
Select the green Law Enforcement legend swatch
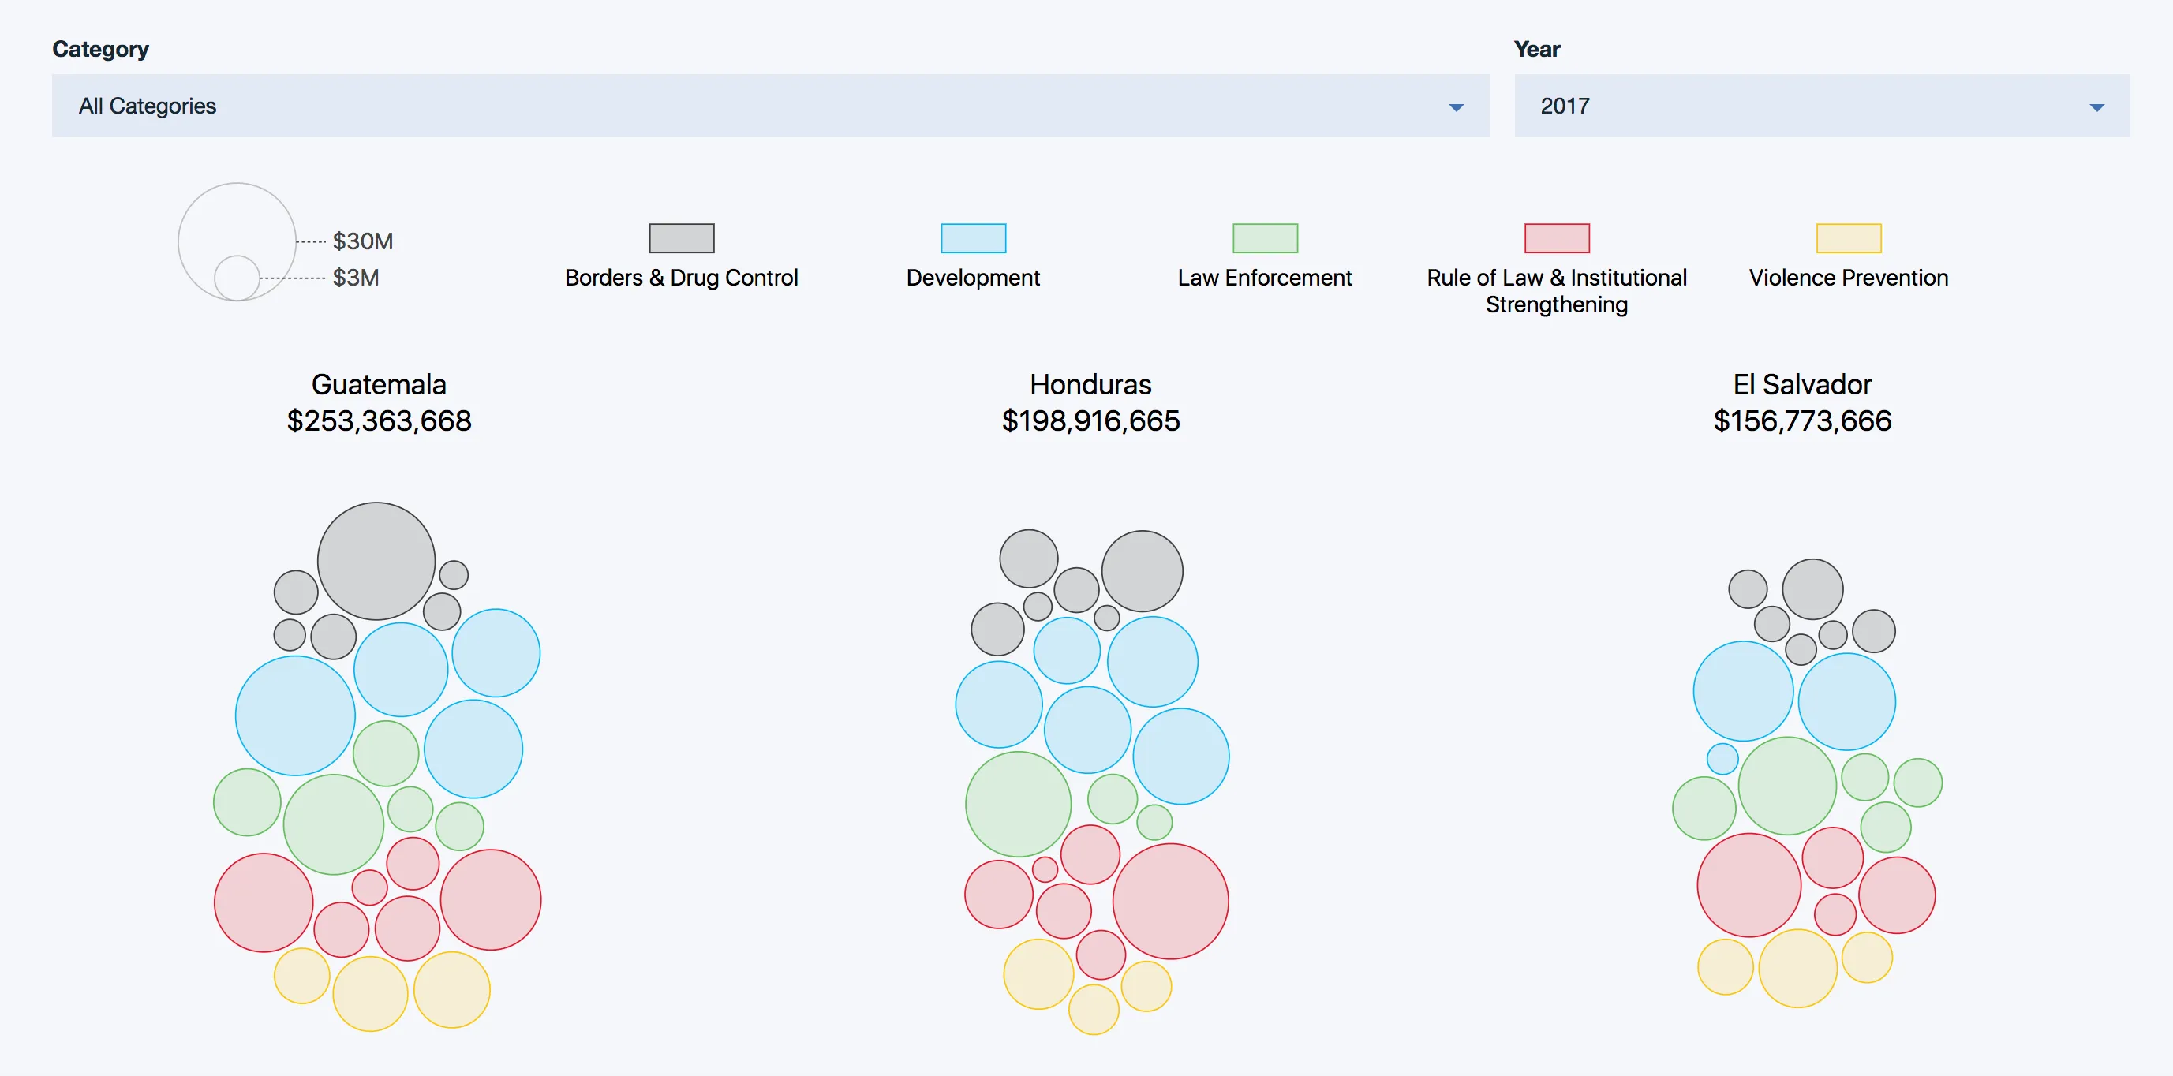pyautogui.click(x=1264, y=237)
